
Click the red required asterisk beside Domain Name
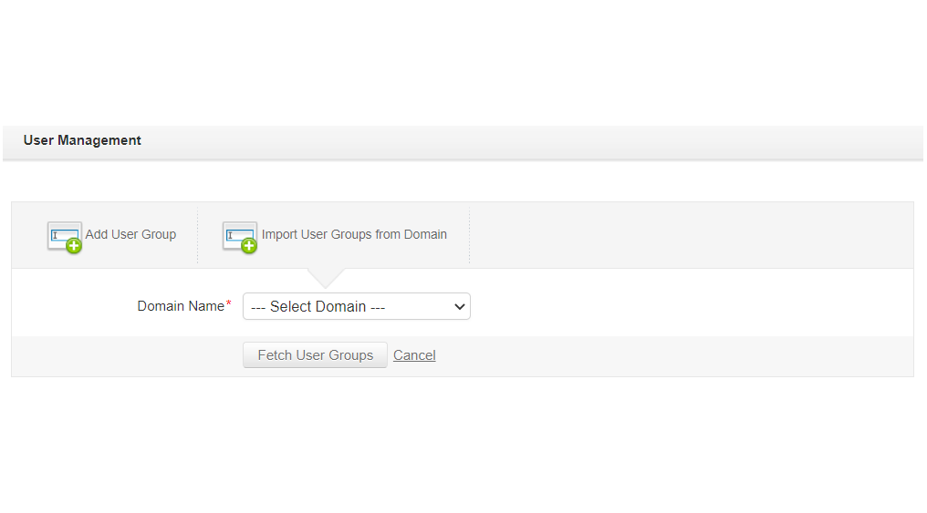point(229,303)
